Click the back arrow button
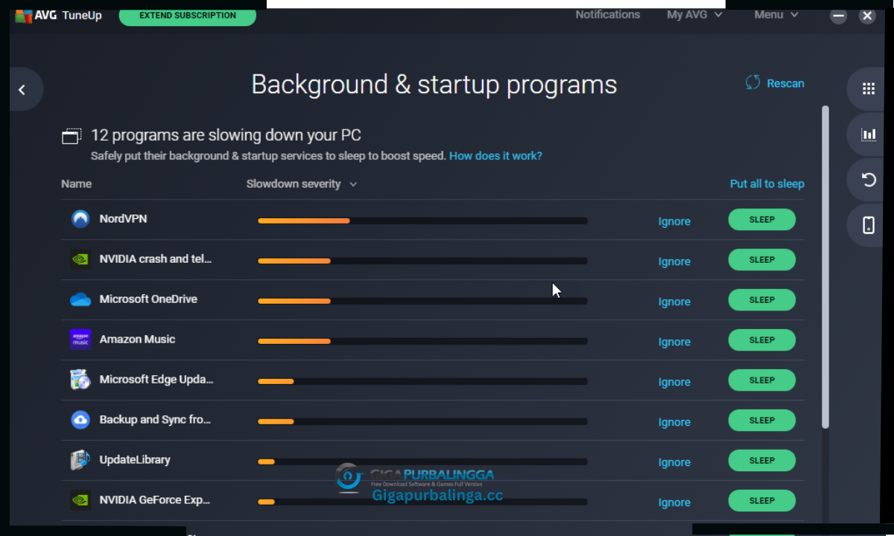Image resolution: width=894 pixels, height=536 pixels. point(22,89)
